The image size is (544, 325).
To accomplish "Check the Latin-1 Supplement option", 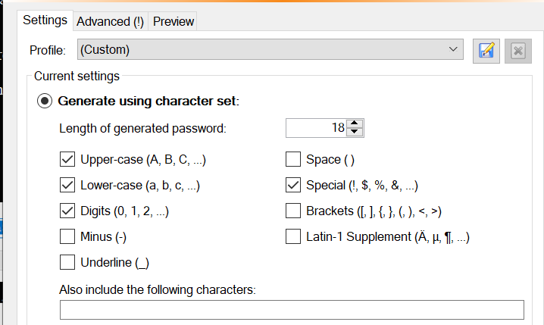I will tap(293, 236).
